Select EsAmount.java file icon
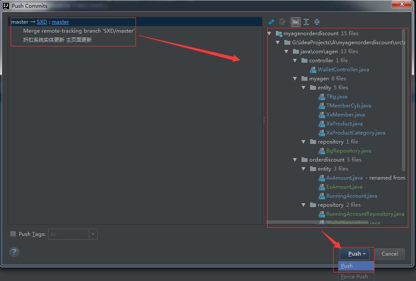Image resolution: width=416 pixels, height=281 pixels. [x=322, y=187]
